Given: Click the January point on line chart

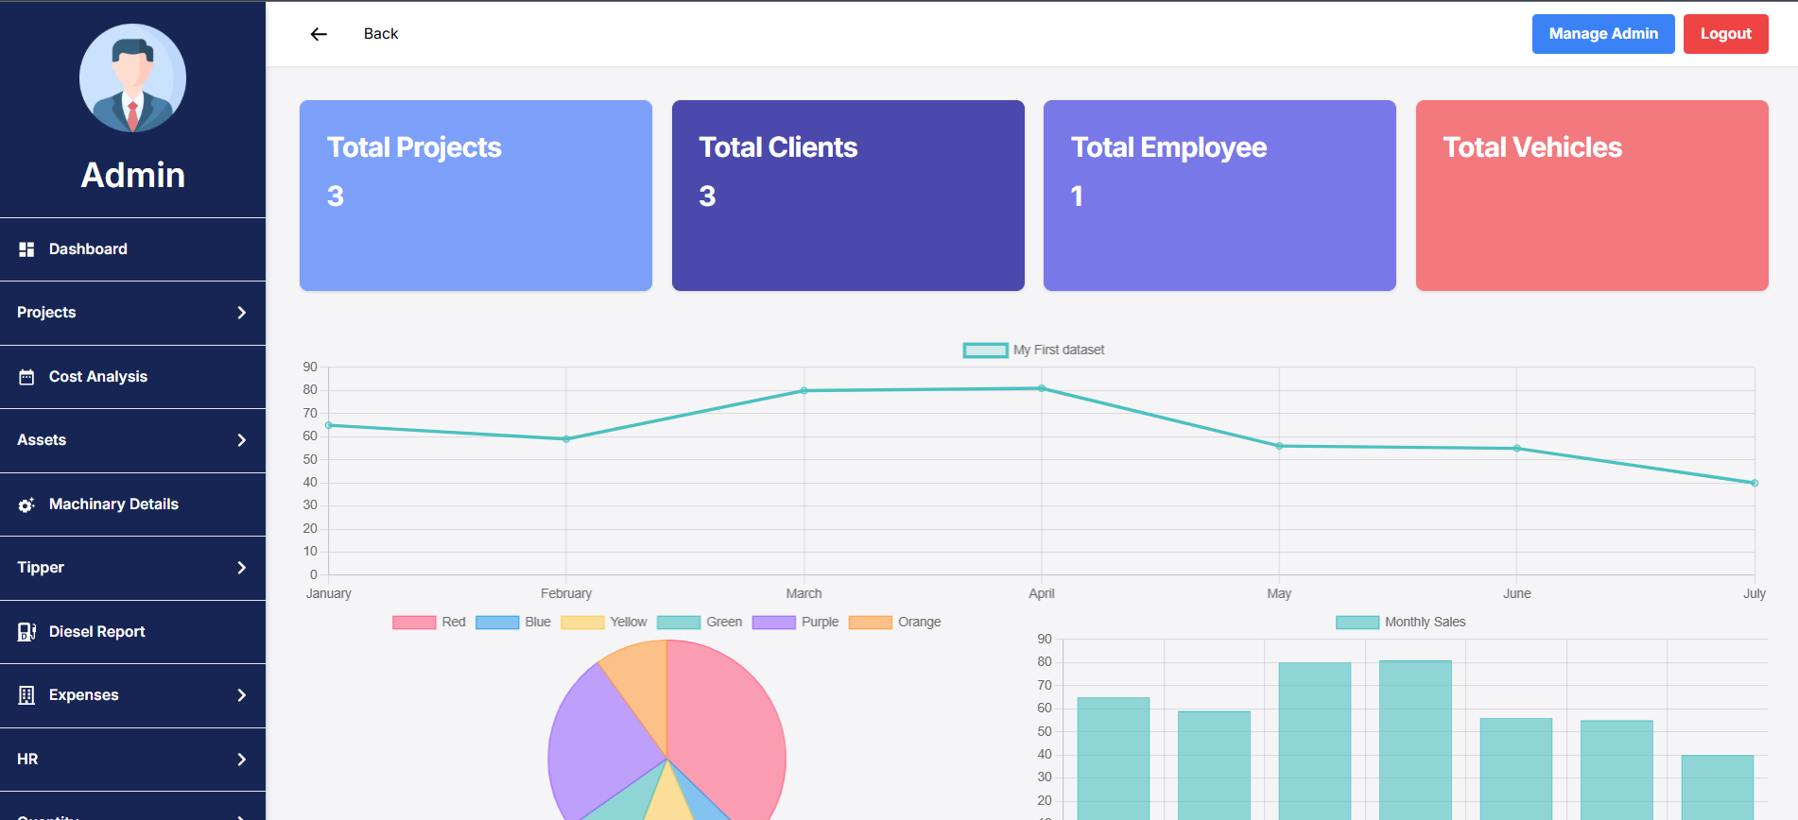Looking at the screenshot, I should [x=329, y=425].
